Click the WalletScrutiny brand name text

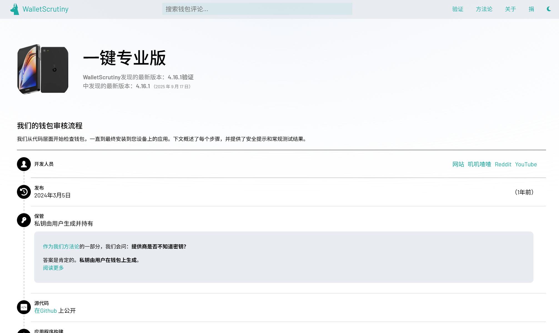tap(46, 9)
